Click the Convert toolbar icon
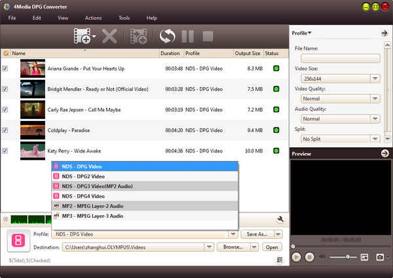The width and height of the screenshot is (393, 278). [168, 35]
